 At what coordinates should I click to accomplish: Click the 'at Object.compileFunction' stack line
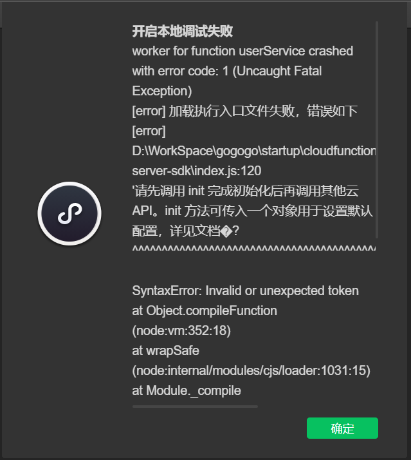(205, 311)
